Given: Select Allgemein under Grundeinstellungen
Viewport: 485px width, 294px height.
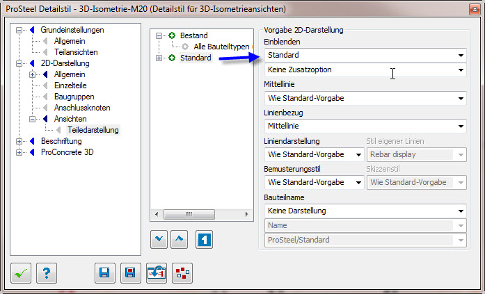Looking at the screenshot, I should pyautogui.click(x=70, y=41).
